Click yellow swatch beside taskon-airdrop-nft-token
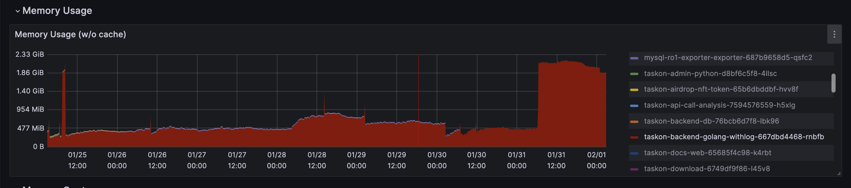This screenshot has width=851, height=188. [634, 90]
